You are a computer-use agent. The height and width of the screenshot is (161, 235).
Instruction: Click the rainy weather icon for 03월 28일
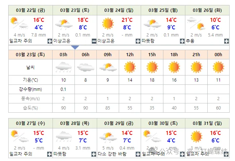(x=63, y=136)
